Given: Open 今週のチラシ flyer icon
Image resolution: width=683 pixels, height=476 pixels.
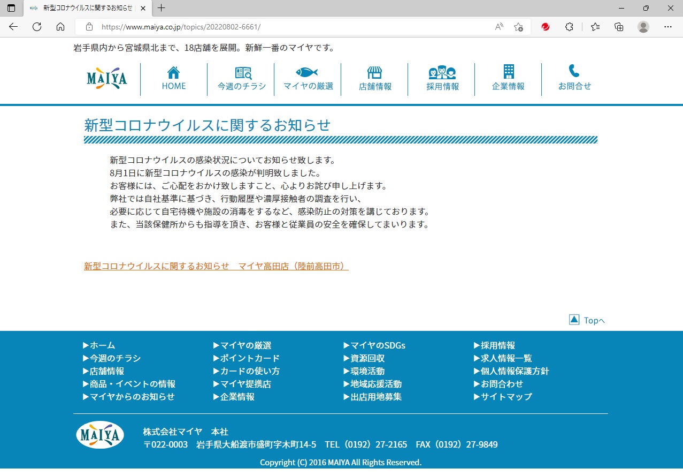Looking at the screenshot, I should (243, 73).
